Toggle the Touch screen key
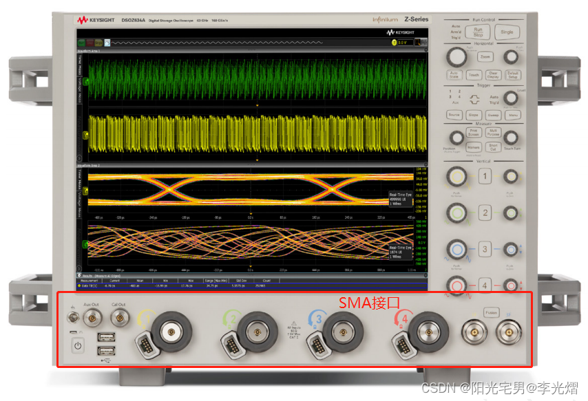This screenshot has height=401, width=588. [x=474, y=75]
